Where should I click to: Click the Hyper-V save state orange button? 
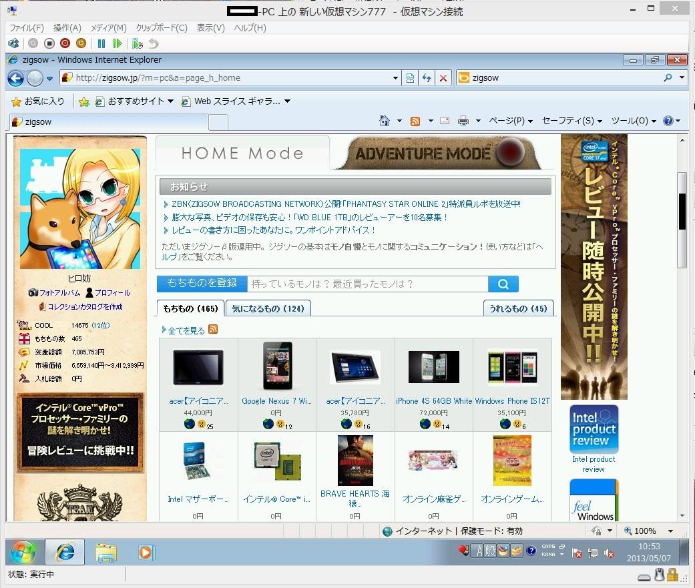coord(81,43)
